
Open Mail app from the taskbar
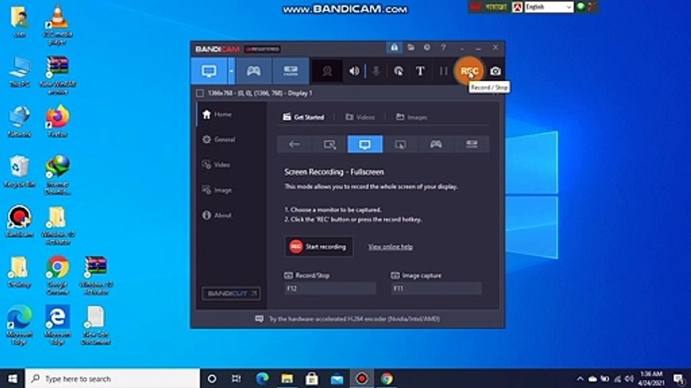pos(337,378)
